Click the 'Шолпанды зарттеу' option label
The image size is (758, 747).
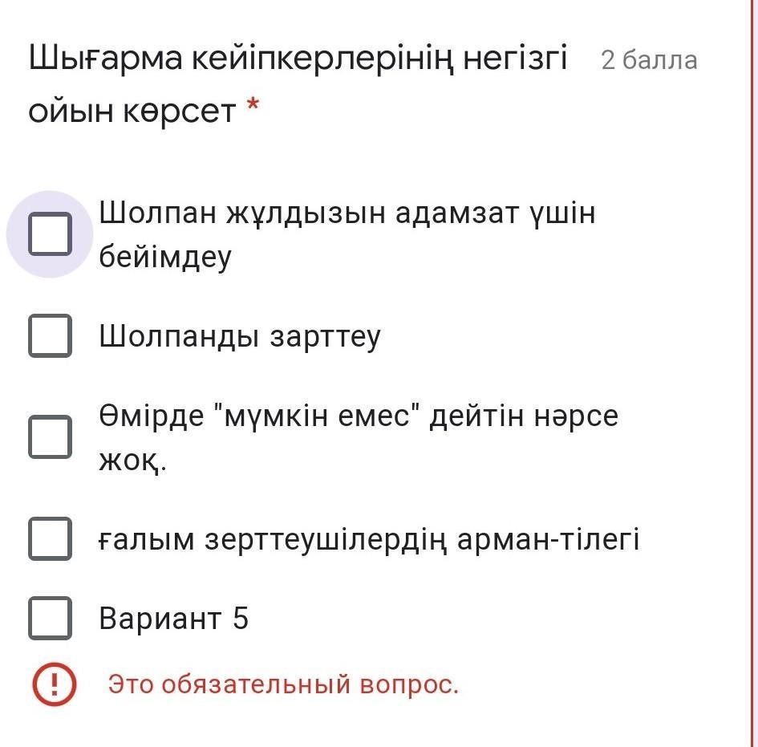pos(240,336)
